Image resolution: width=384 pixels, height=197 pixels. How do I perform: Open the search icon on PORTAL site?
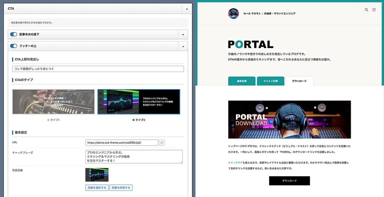366,10
